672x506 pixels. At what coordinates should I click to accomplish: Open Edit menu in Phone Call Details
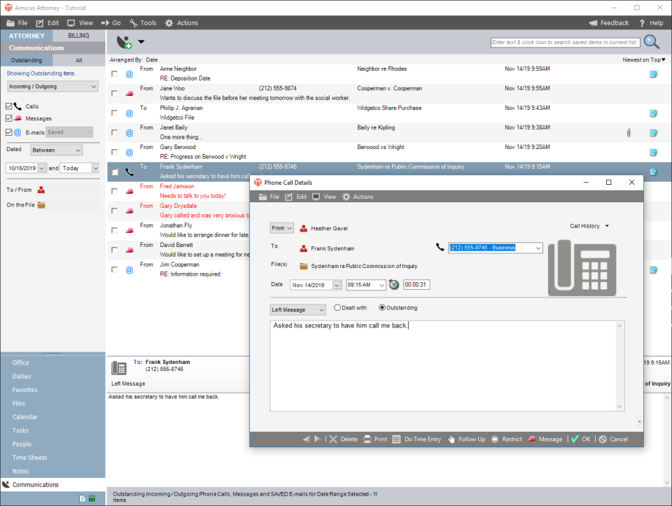click(296, 197)
